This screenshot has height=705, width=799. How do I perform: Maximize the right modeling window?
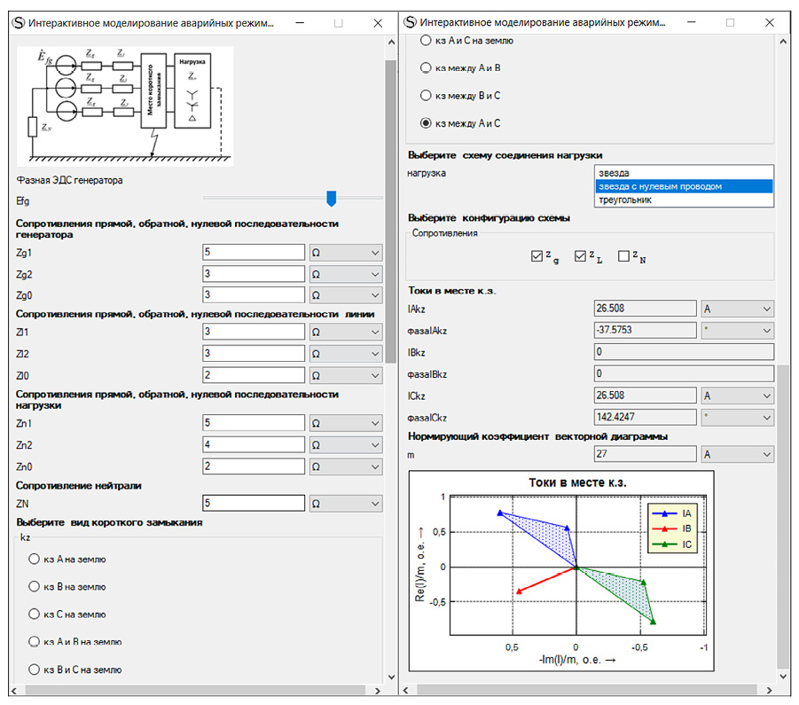pyautogui.click(x=730, y=22)
